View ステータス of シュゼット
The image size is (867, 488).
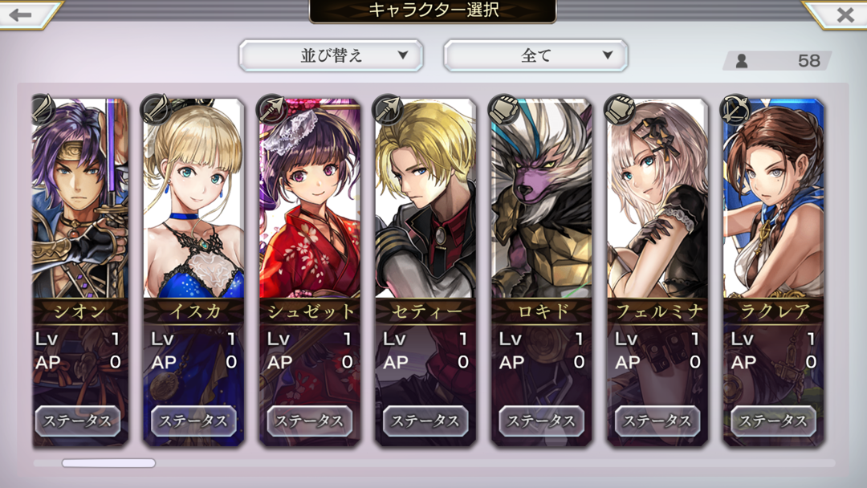coord(310,421)
